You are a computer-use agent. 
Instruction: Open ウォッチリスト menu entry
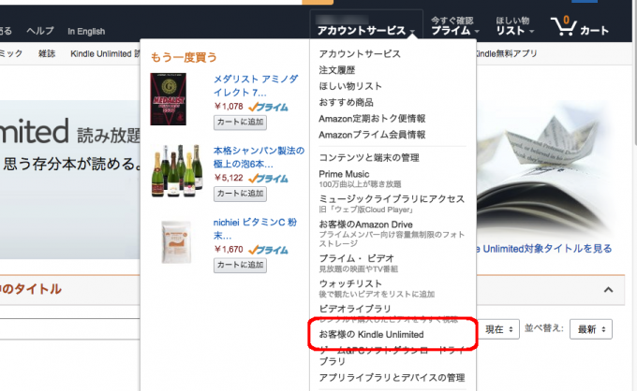[x=350, y=283]
